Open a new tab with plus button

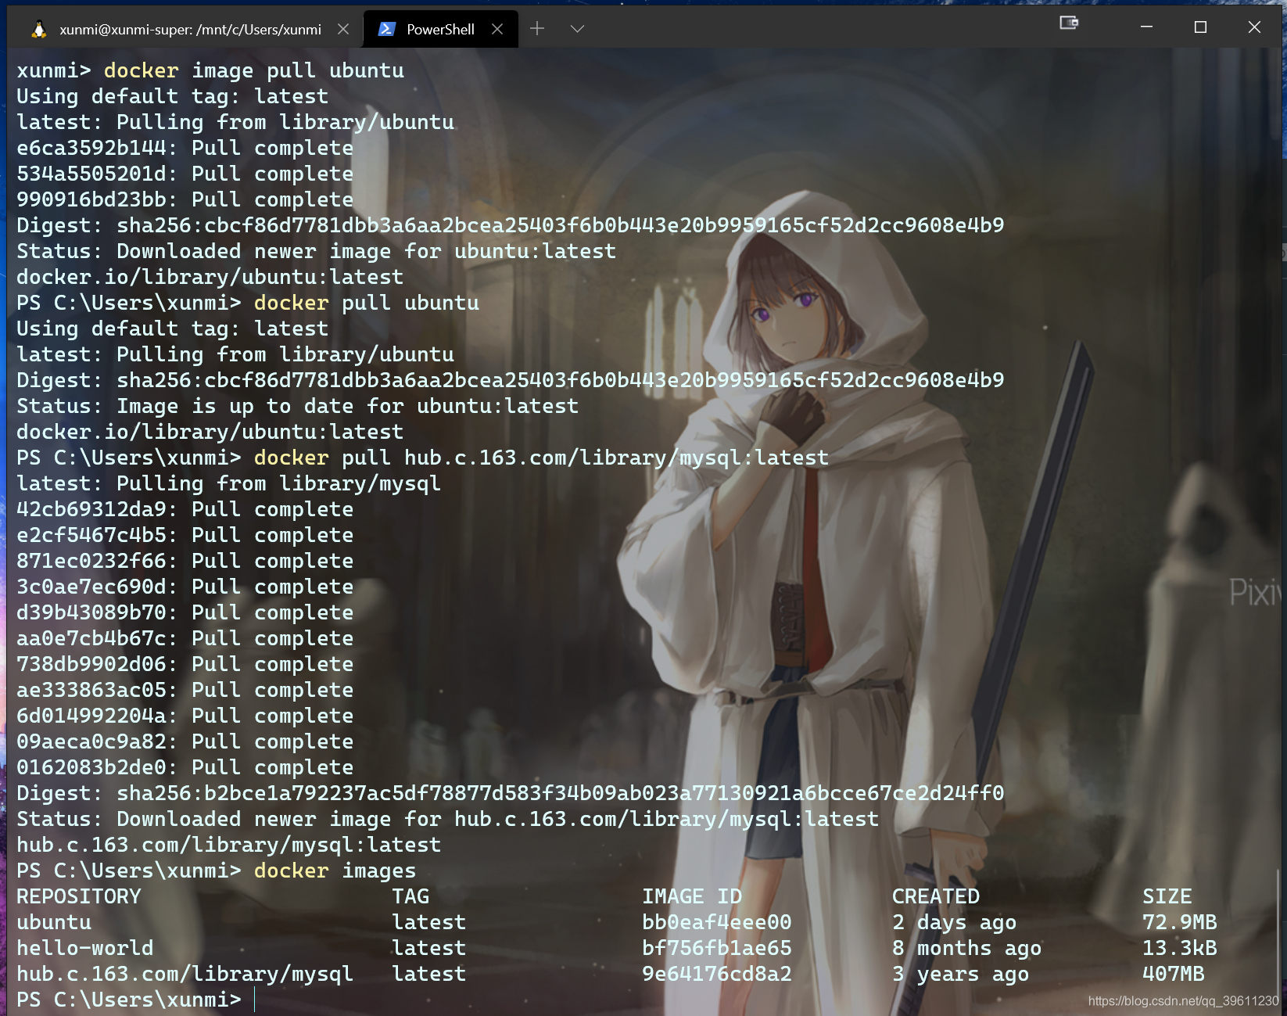537,29
